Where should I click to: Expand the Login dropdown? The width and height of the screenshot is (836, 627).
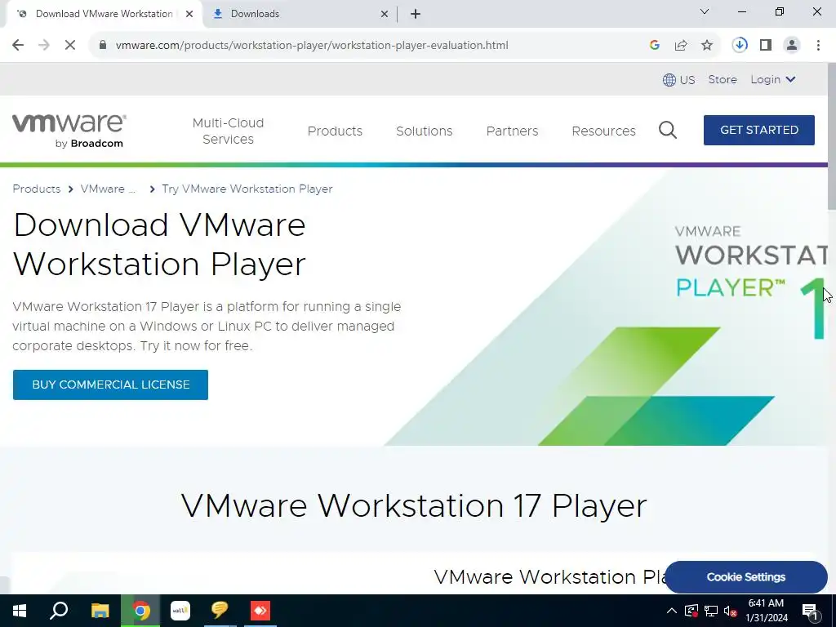coord(773,79)
